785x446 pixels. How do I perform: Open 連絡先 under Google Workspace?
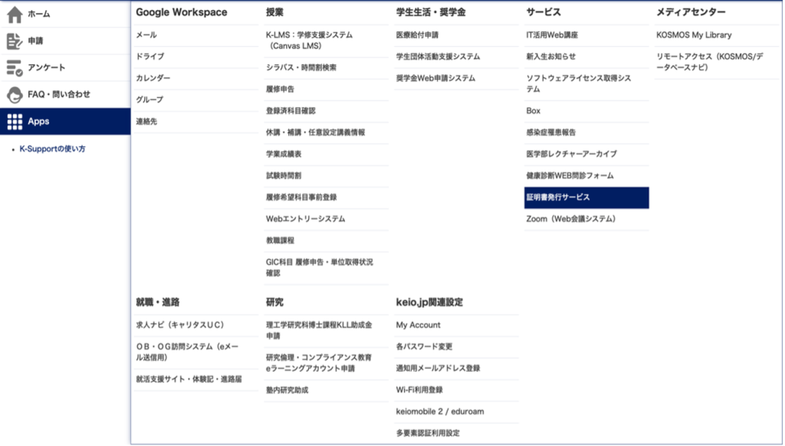[146, 122]
